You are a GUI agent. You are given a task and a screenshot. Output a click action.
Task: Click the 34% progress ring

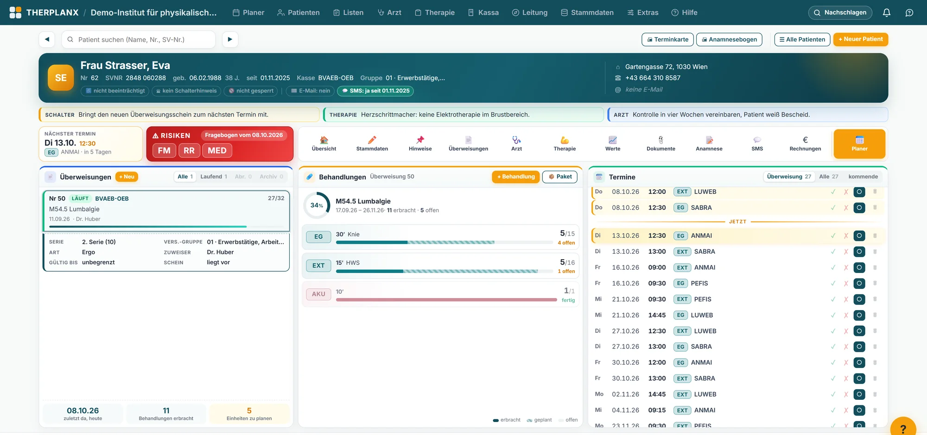[317, 205]
